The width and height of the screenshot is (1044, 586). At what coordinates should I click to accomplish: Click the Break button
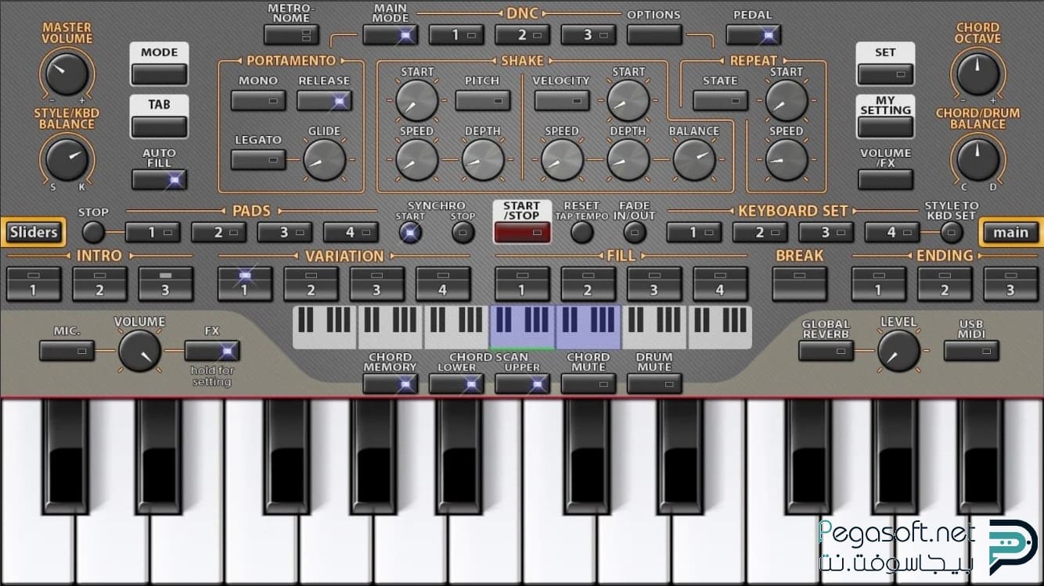(799, 284)
